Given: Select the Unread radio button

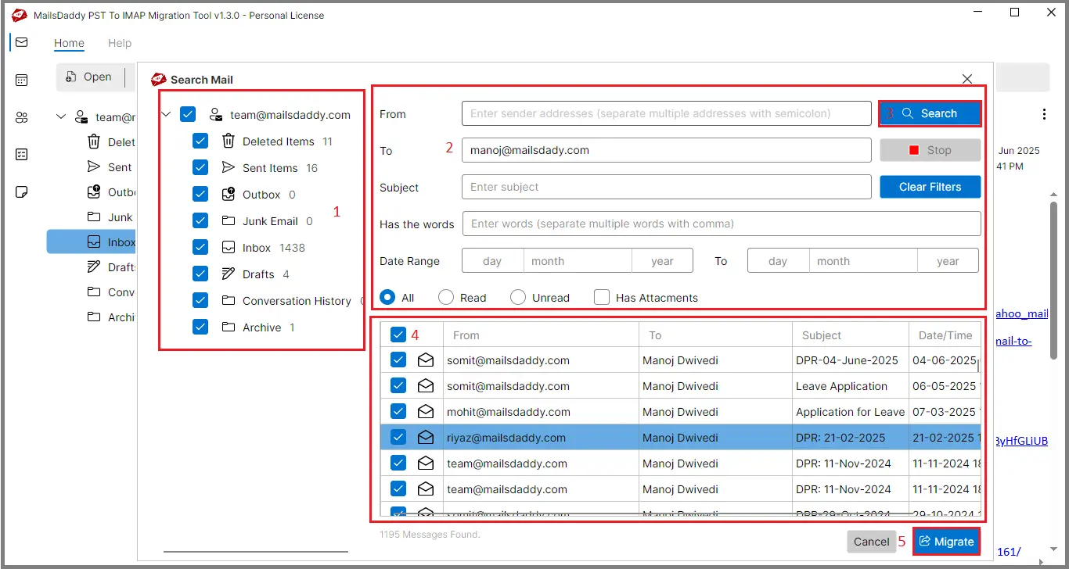Looking at the screenshot, I should (x=517, y=298).
